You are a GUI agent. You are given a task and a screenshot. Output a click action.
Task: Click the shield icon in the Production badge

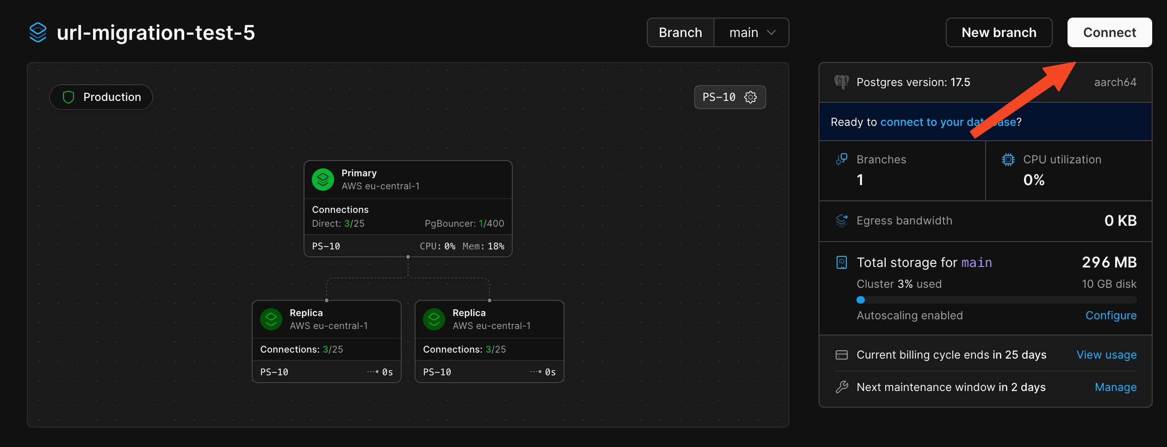[x=69, y=97]
